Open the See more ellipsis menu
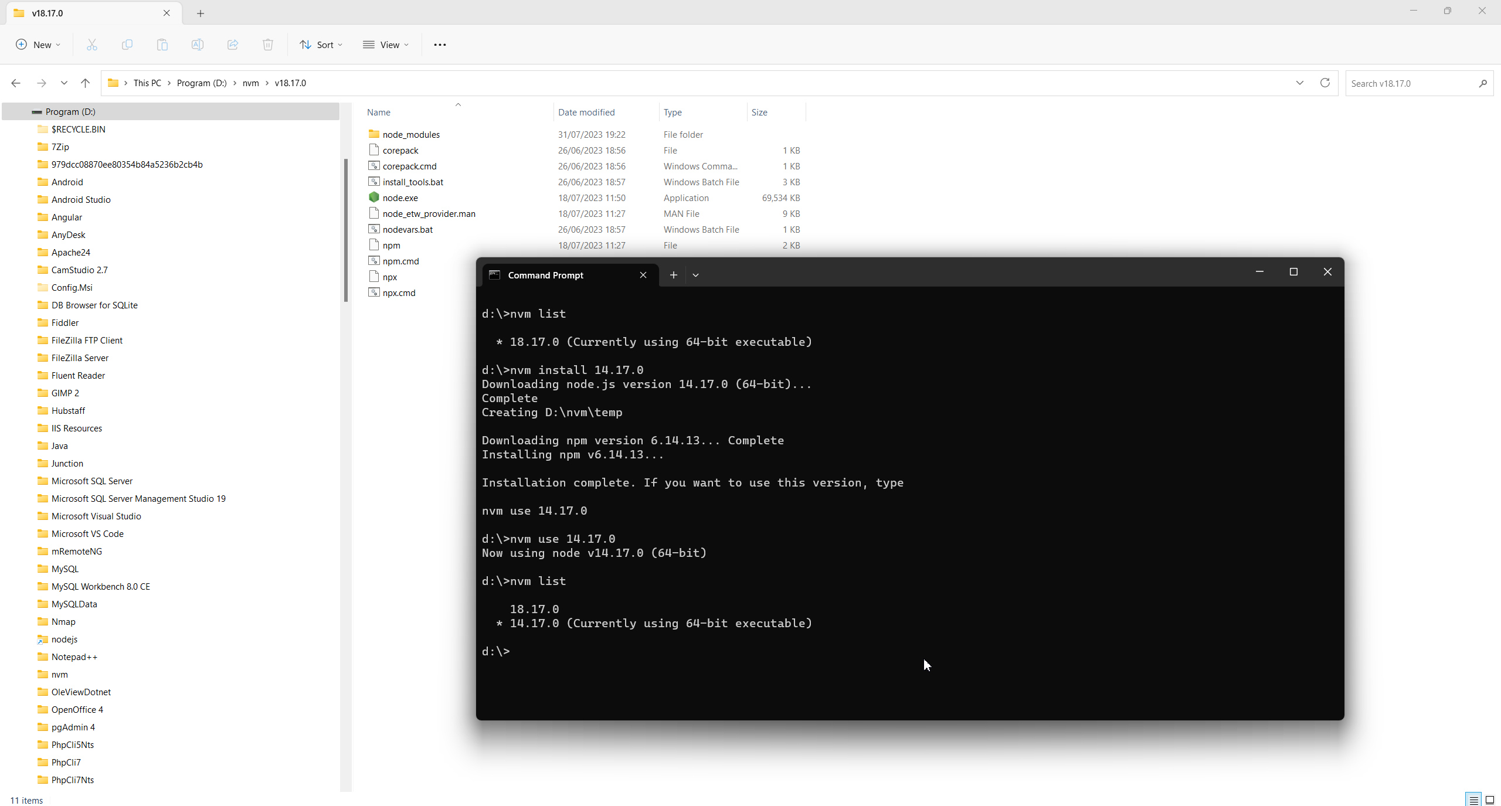Screen dimensions: 1501x806 tap(440, 45)
